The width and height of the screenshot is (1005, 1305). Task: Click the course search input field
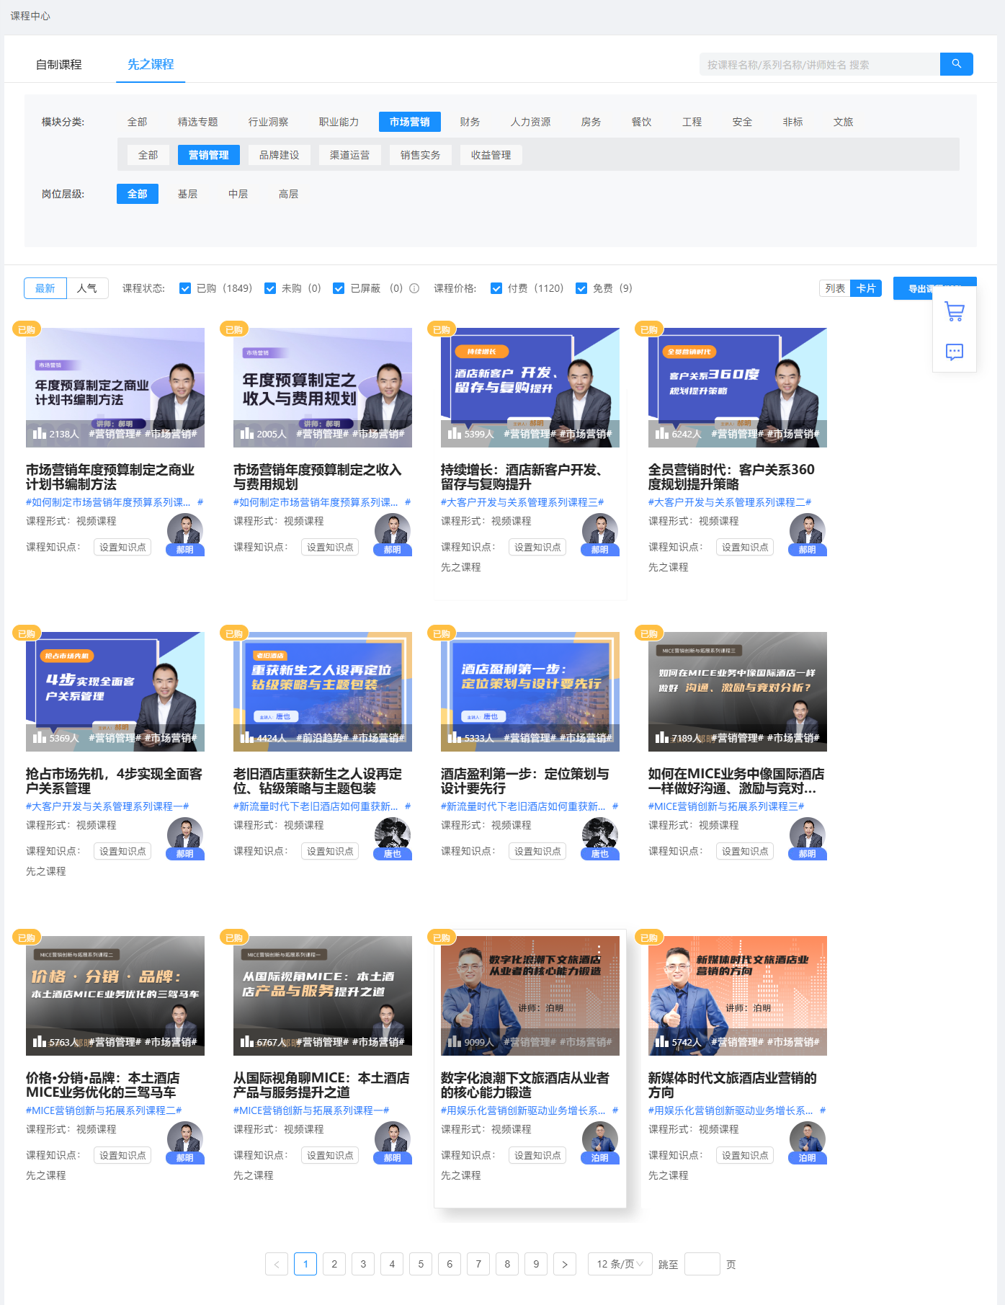[x=820, y=64]
